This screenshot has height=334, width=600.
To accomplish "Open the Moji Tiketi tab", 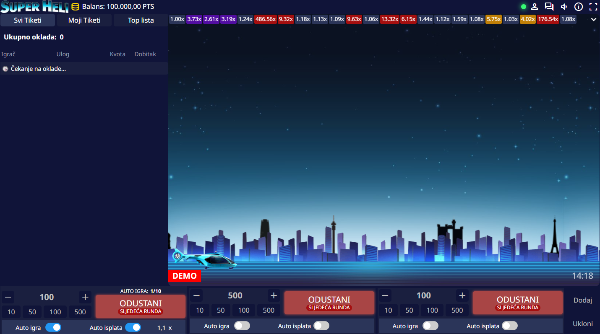I will tap(84, 20).
